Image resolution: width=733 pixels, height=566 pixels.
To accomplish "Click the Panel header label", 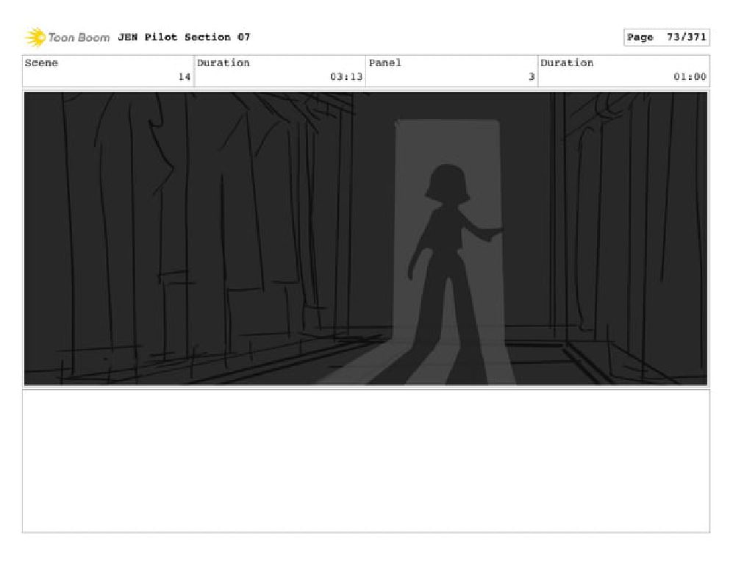I will click(385, 62).
